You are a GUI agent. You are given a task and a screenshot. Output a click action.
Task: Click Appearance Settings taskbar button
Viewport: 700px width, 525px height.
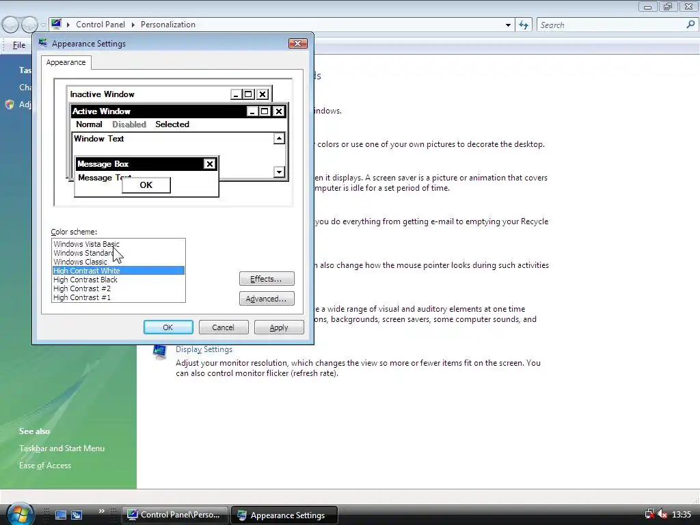pyautogui.click(x=284, y=515)
